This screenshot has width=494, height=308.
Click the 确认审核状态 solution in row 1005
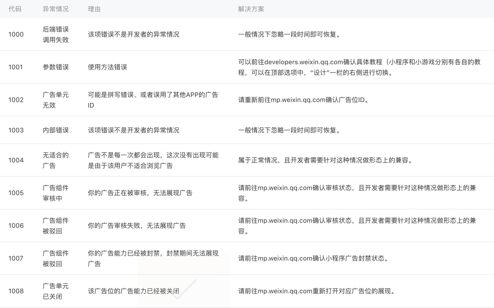pos(357,193)
